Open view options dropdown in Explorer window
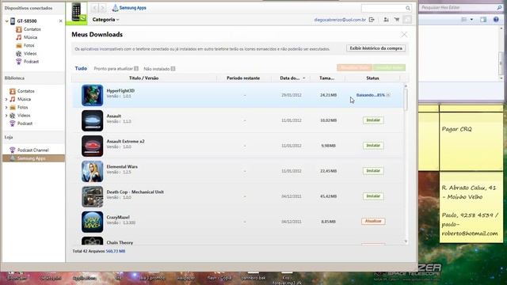The image size is (507, 285). click(x=472, y=20)
